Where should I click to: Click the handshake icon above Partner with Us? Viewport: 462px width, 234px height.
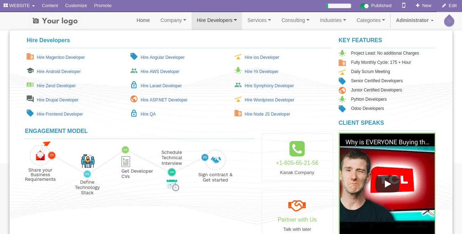(x=297, y=205)
